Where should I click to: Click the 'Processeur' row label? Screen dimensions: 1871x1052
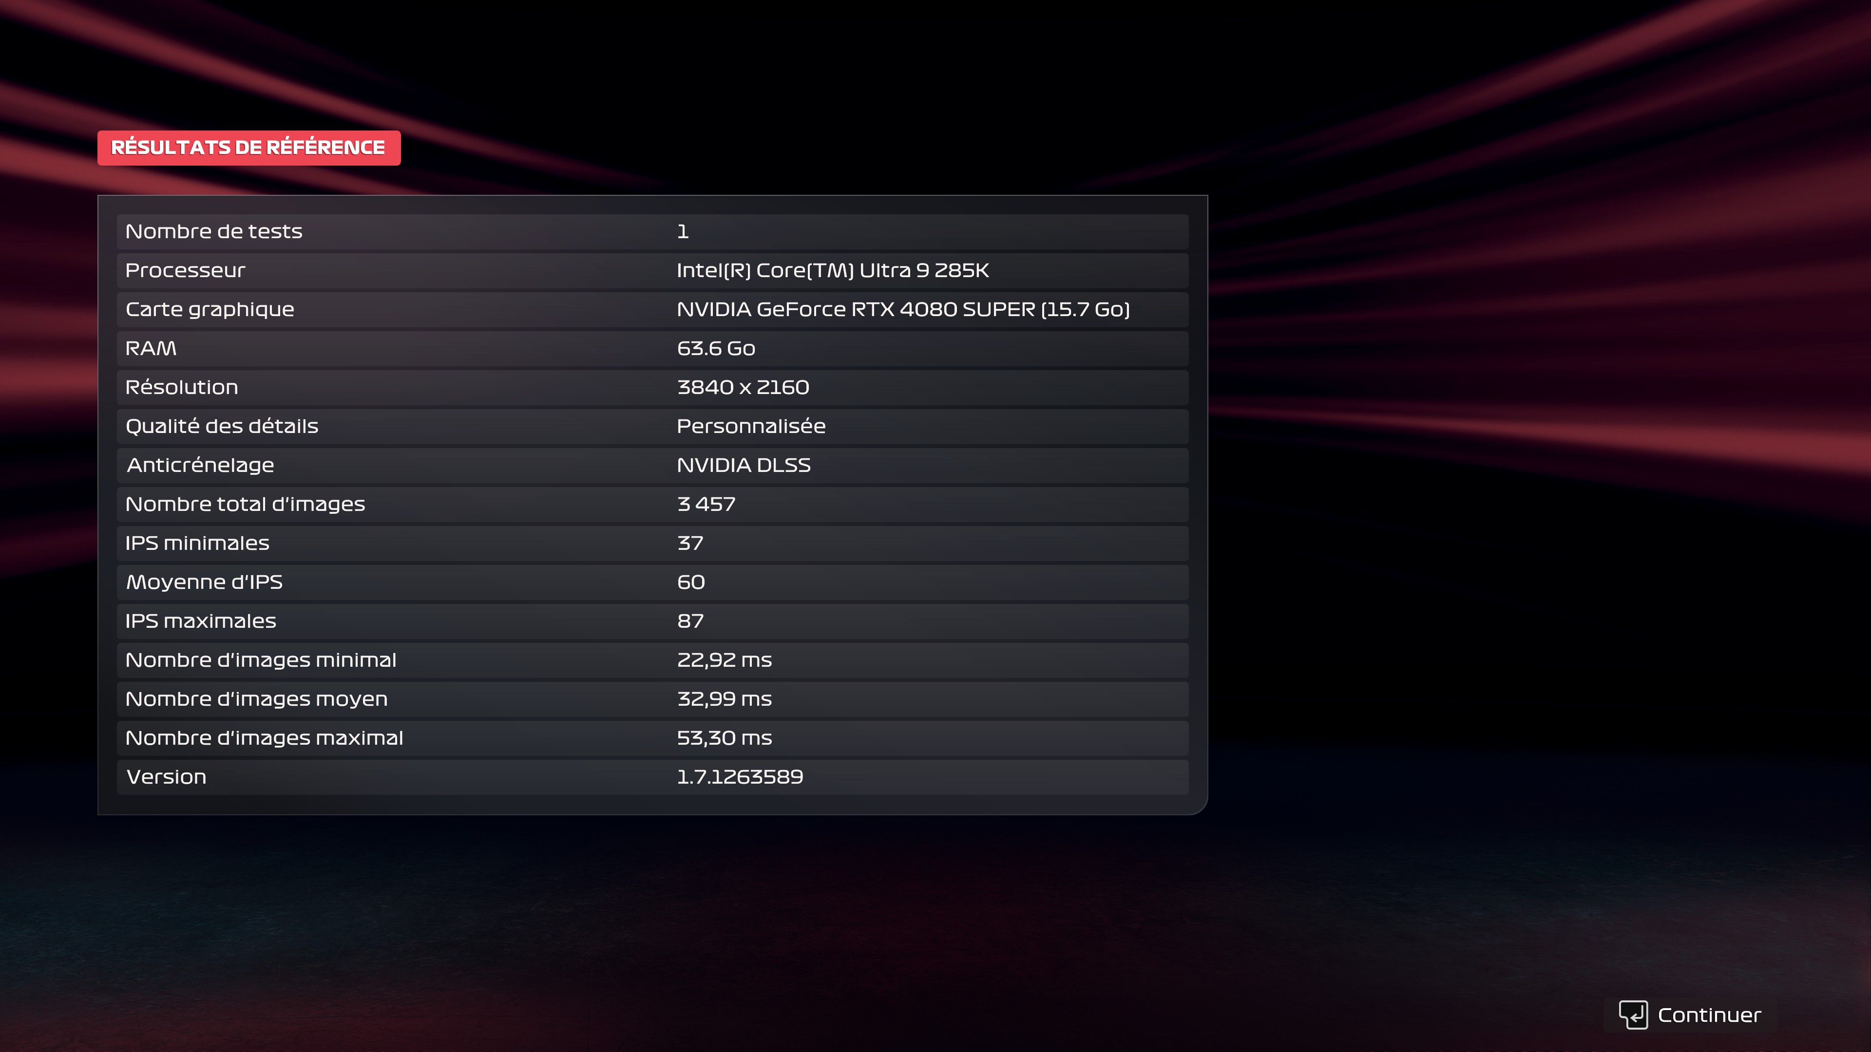pos(185,271)
